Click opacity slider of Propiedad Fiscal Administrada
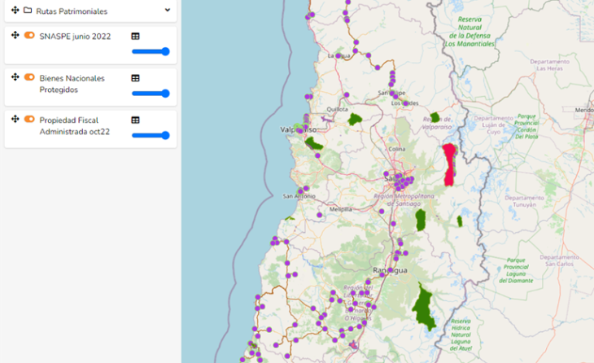The height and width of the screenshot is (363, 594). (x=151, y=135)
